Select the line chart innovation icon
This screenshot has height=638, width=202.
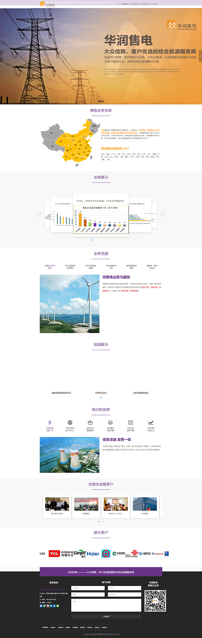click(151, 422)
